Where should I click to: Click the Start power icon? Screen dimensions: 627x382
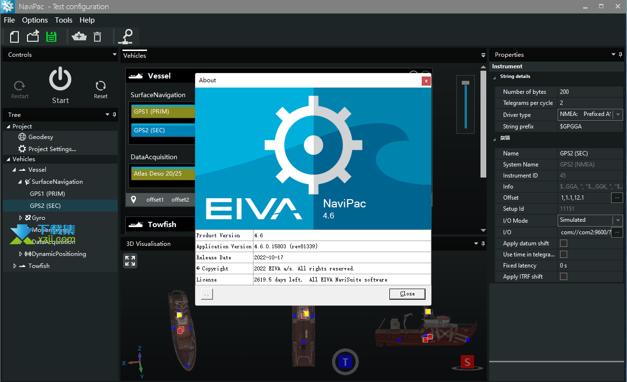60,79
